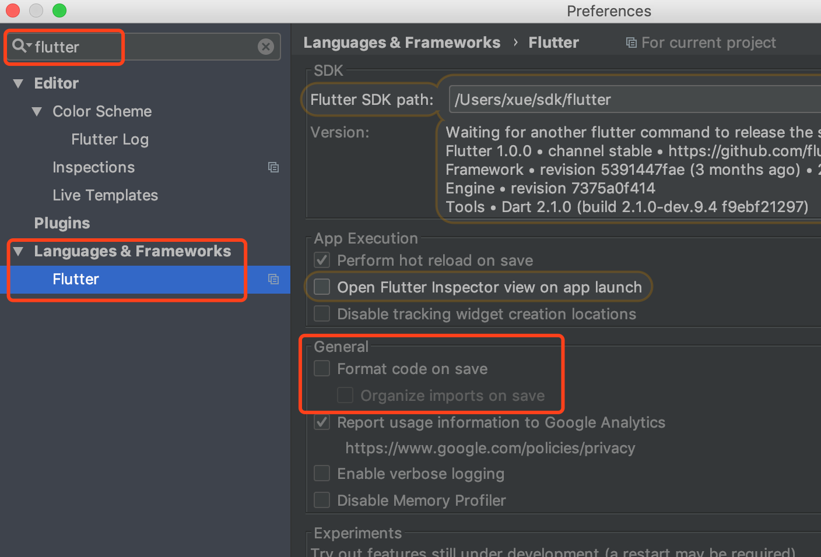Click the For current project icon
This screenshot has width=821, height=557.
tap(631, 43)
